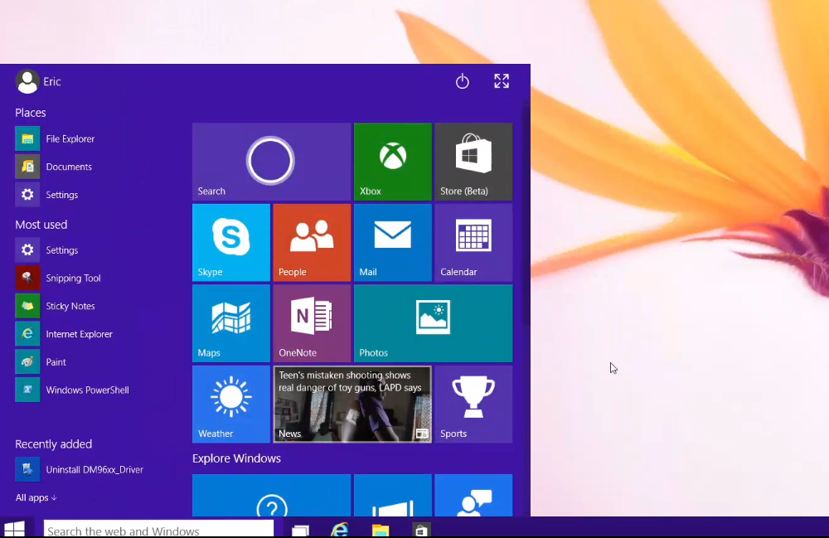Expand All apps list
This screenshot has width=829, height=538.
click(x=36, y=497)
